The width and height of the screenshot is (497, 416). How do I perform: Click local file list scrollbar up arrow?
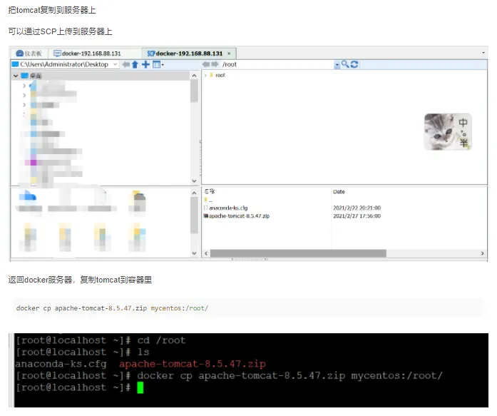(194, 193)
